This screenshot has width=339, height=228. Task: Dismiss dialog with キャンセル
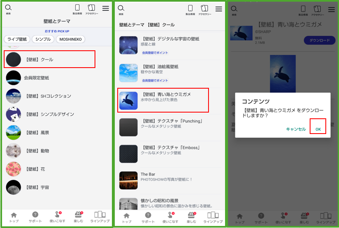coord(296,129)
